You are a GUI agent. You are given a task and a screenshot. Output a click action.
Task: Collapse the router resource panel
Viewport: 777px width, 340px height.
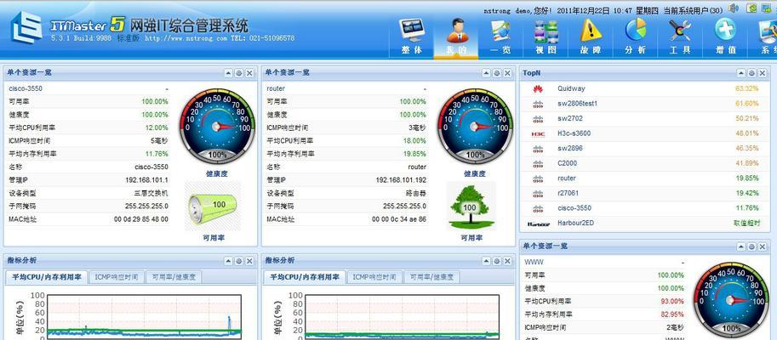click(x=486, y=73)
